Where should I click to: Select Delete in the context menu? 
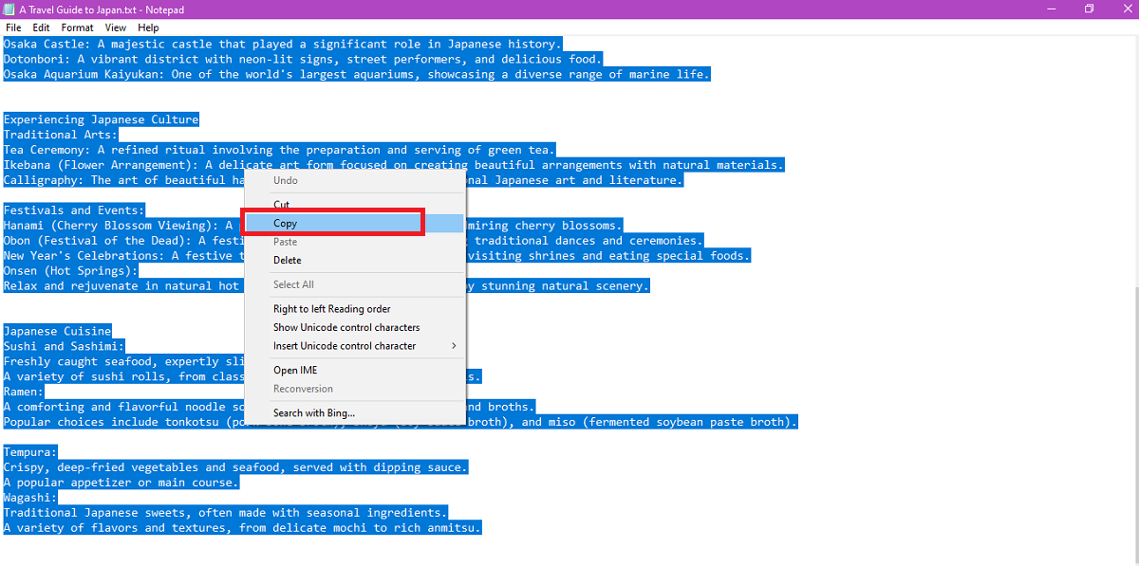(x=288, y=261)
